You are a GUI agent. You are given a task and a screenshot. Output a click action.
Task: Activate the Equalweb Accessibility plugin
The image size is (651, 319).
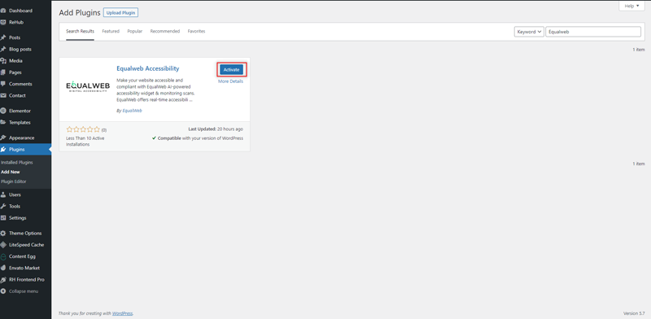pyautogui.click(x=232, y=70)
